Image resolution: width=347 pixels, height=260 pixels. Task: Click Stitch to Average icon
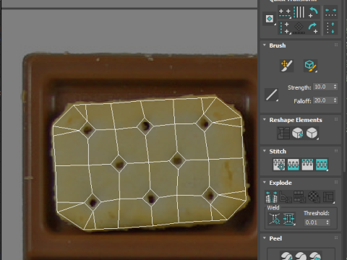click(x=294, y=165)
